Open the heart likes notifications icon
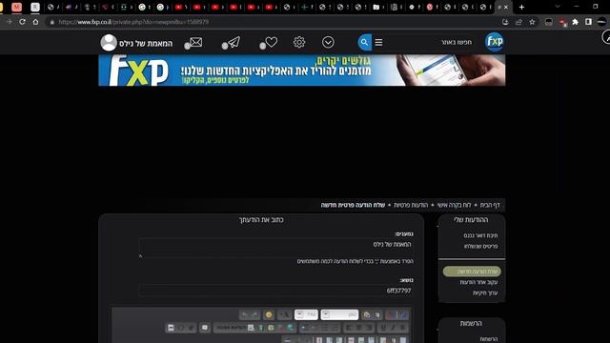This screenshot has width=610, height=343. tap(271, 42)
